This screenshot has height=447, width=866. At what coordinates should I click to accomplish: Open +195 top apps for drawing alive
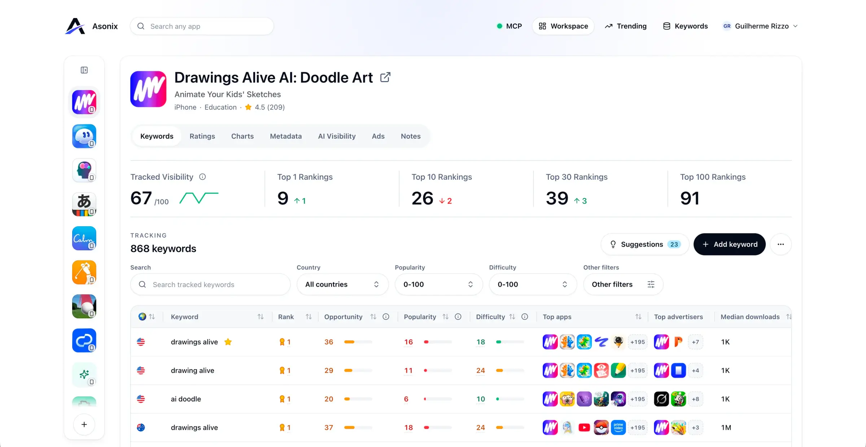pyautogui.click(x=638, y=370)
